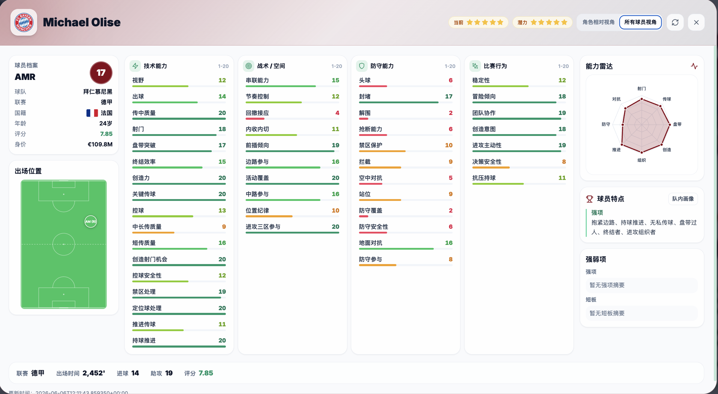Click the 盘带突破 attribute label
Image resolution: width=718 pixels, height=394 pixels.
[144, 145]
